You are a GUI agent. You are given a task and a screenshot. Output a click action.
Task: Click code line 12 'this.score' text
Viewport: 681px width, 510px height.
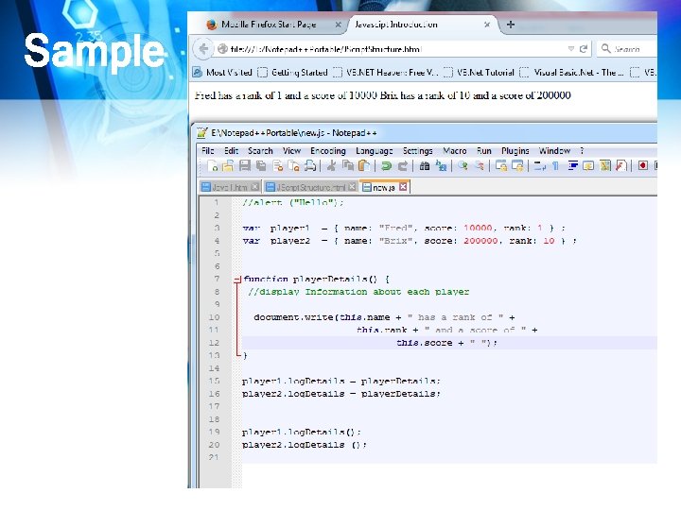pos(424,343)
